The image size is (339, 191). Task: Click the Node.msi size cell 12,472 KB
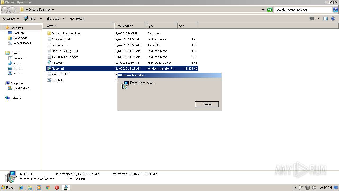pos(191,68)
